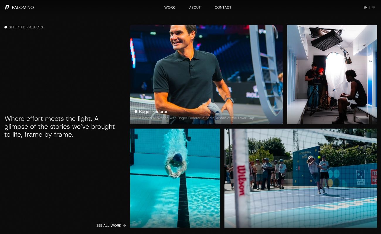Viewport: 381px width, 234px height.
Task: Click the Laver Cup project description text
Action: [197, 118]
